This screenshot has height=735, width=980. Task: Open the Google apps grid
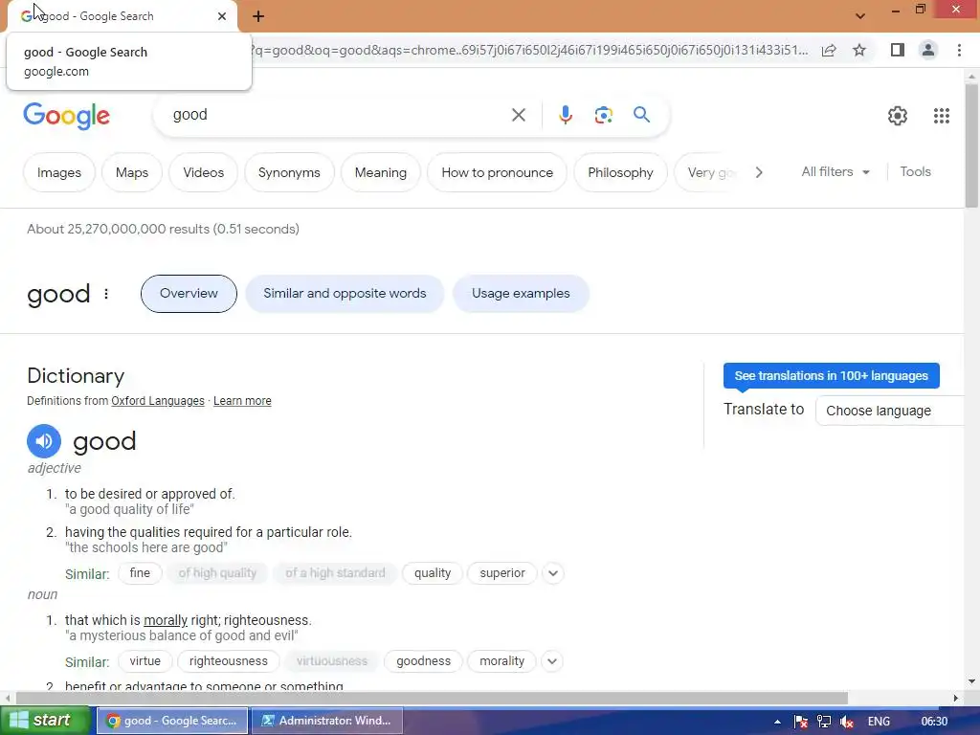click(x=942, y=116)
